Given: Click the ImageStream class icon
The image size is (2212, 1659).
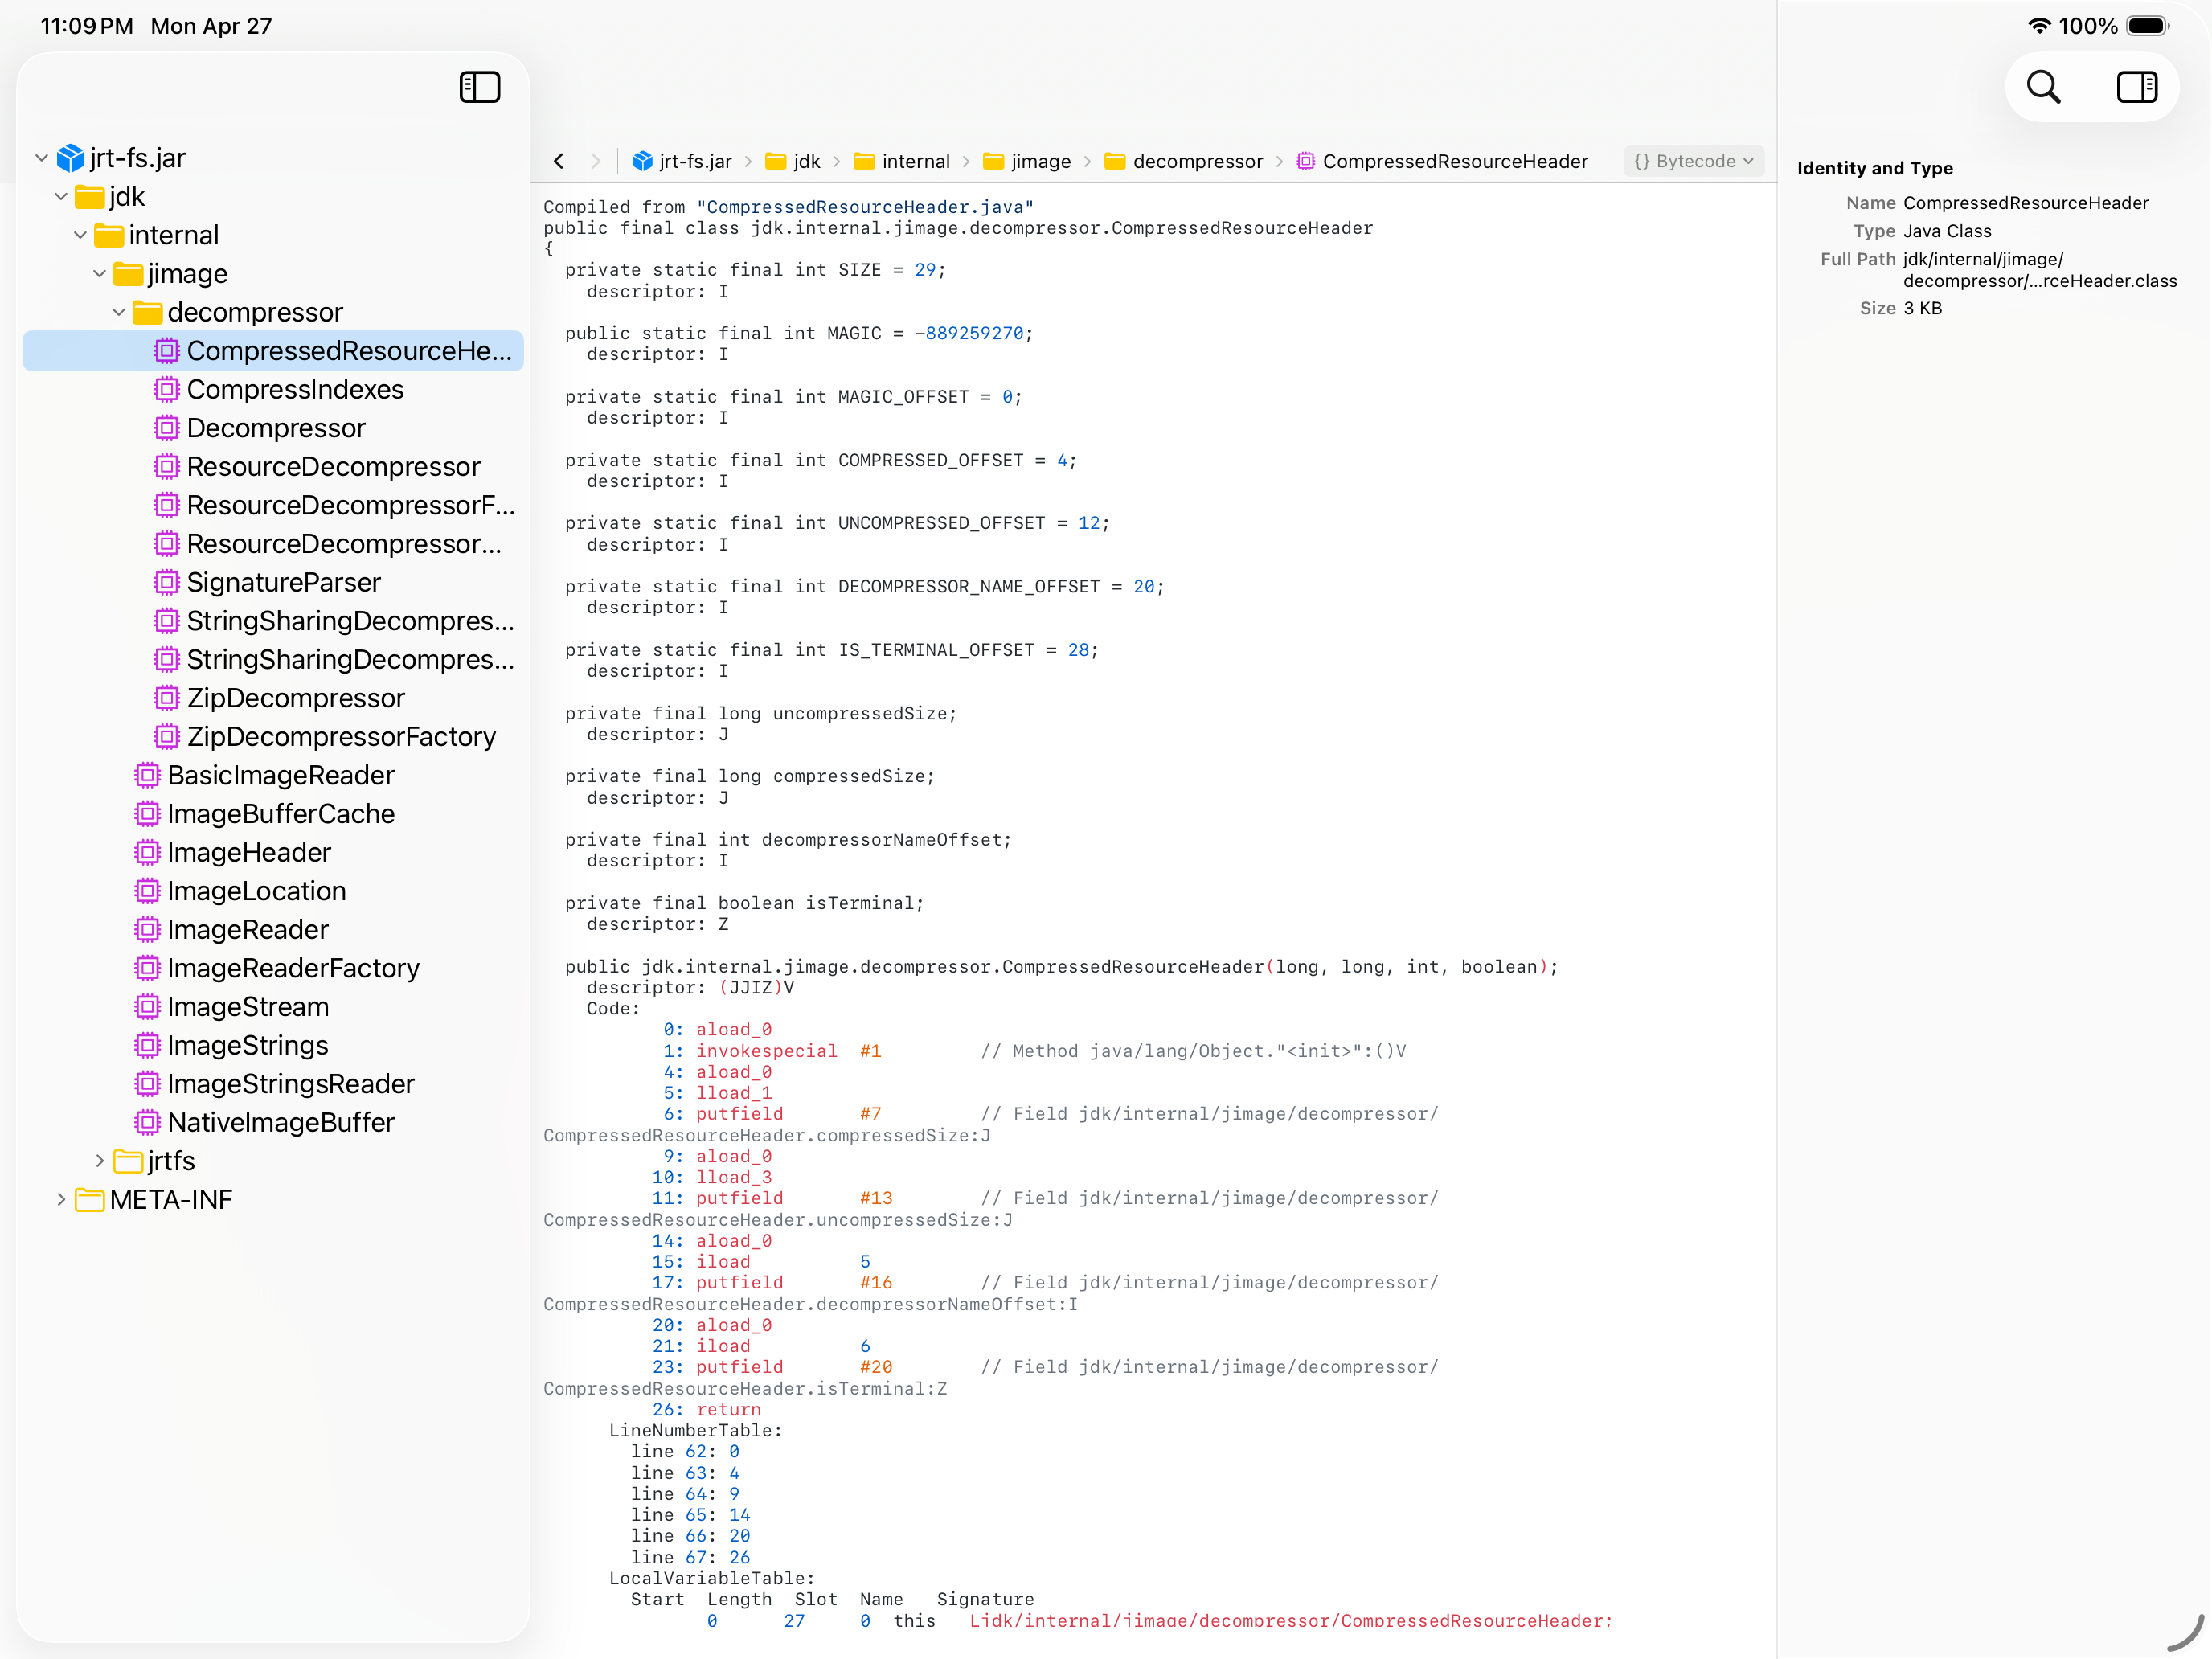Looking at the screenshot, I should tap(147, 1007).
